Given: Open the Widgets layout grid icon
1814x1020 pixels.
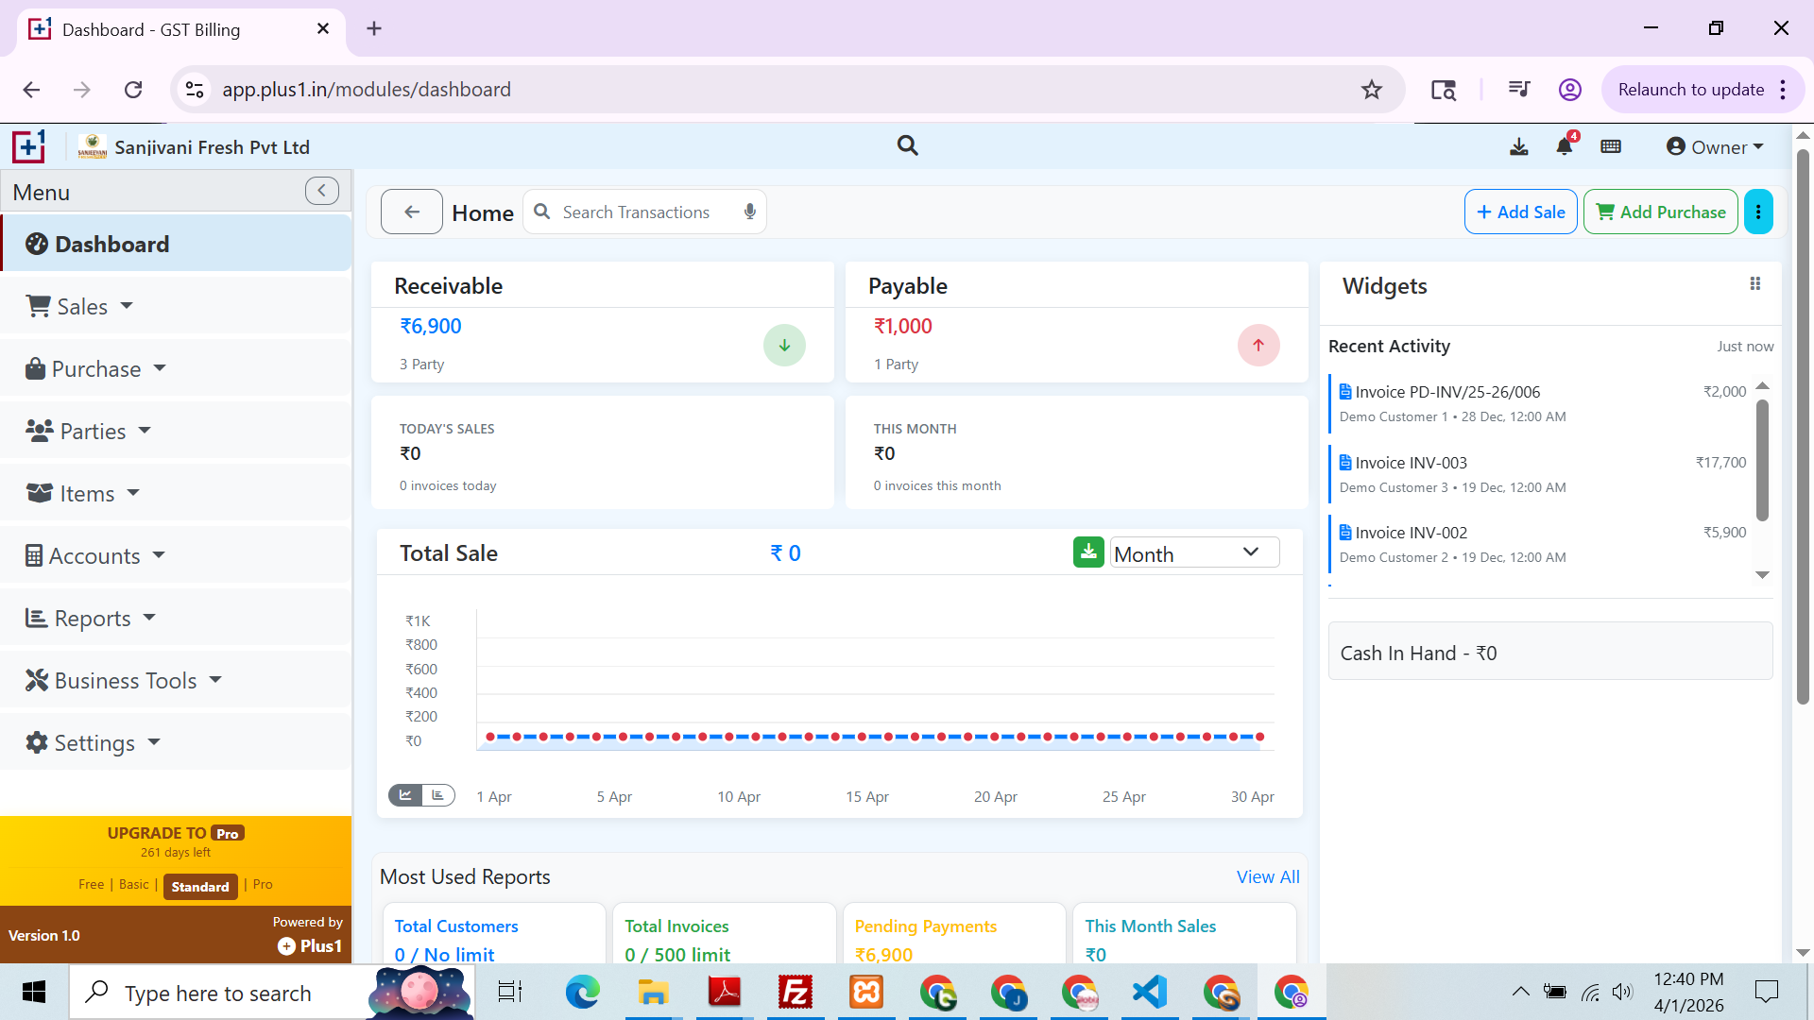Looking at the screenshot, I should coord(1755,283).
